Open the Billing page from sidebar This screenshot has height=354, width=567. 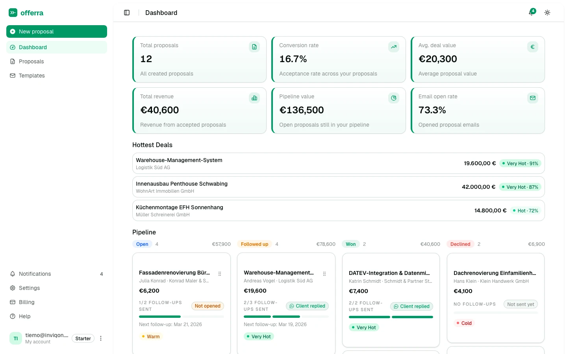[x=26, y=302]
